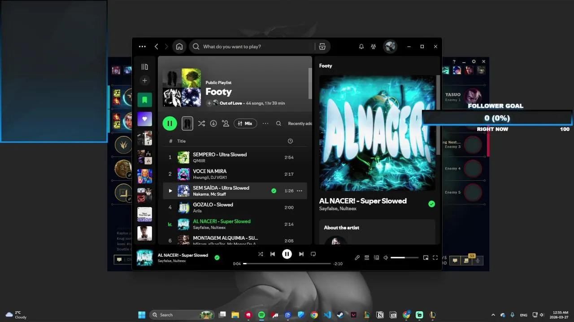Adjust the Spotify volume slider
The width and height of the screenshot is (574, 322).
[404, 258]
